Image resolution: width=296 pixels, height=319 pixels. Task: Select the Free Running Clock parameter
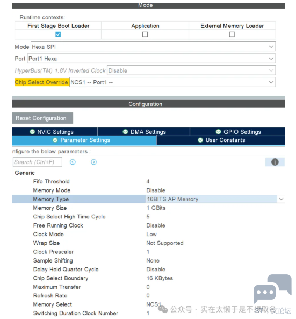(x=58, y=225)
